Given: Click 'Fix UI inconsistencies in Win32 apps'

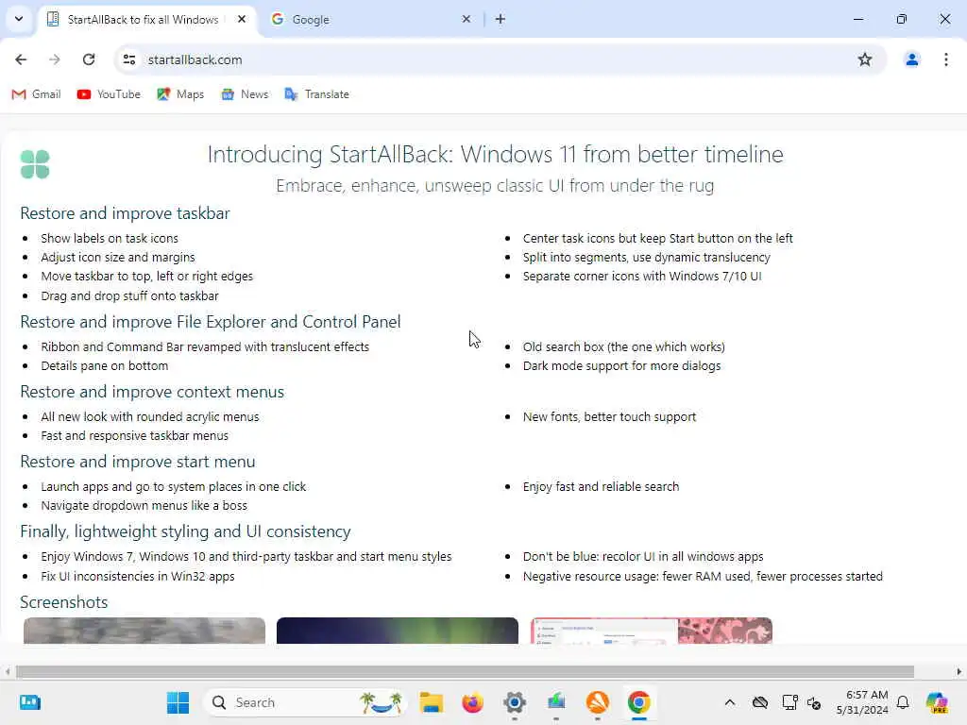Looking at the screenshot, I should (x=138, y=577).
